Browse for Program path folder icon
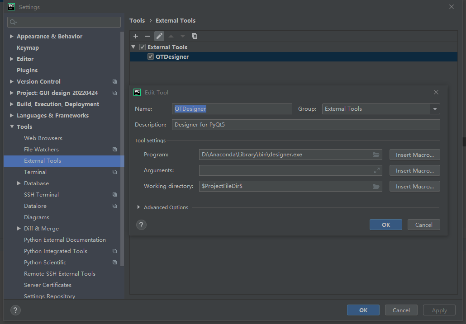This screenshot has height=324, width=466. (376, 155)
